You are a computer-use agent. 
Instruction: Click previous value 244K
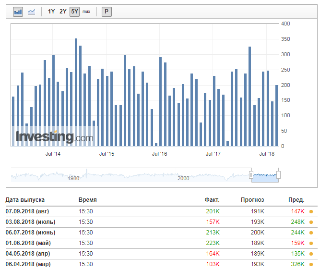pyautogui.click(x=298, y=233)
